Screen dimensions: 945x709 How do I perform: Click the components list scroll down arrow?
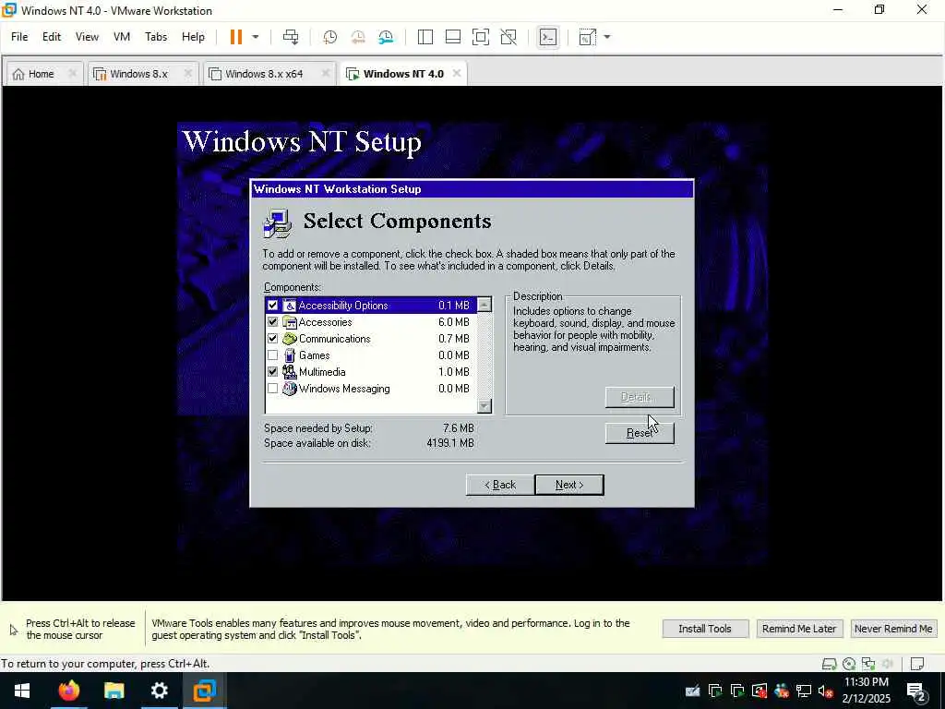[484, 406]
